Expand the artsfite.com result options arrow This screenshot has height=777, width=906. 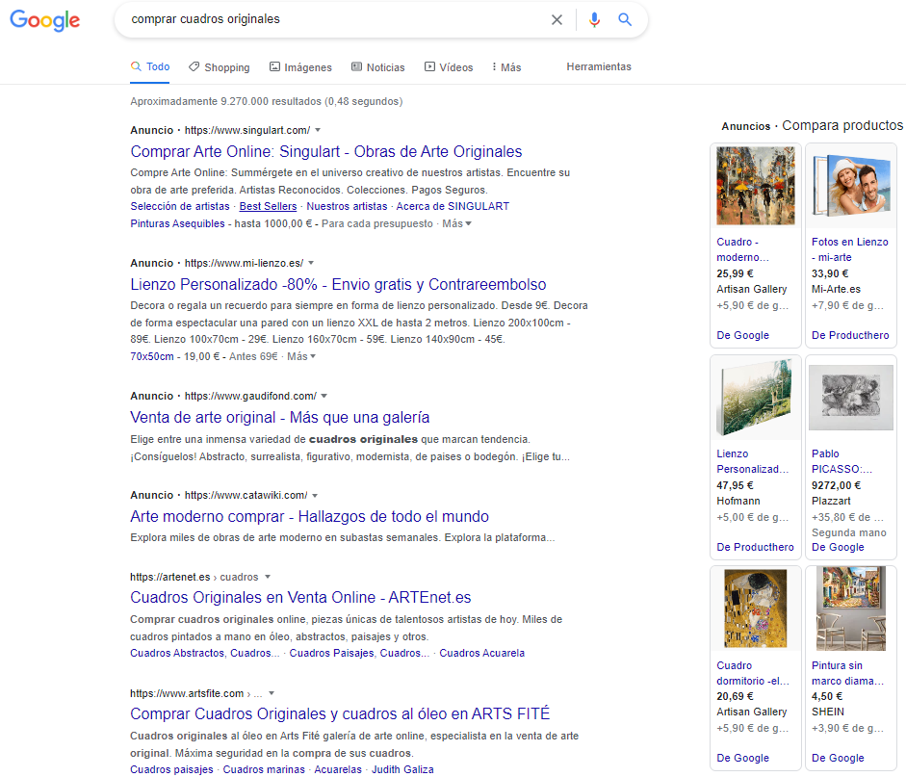pyautogui.click(x=272, y=693)
